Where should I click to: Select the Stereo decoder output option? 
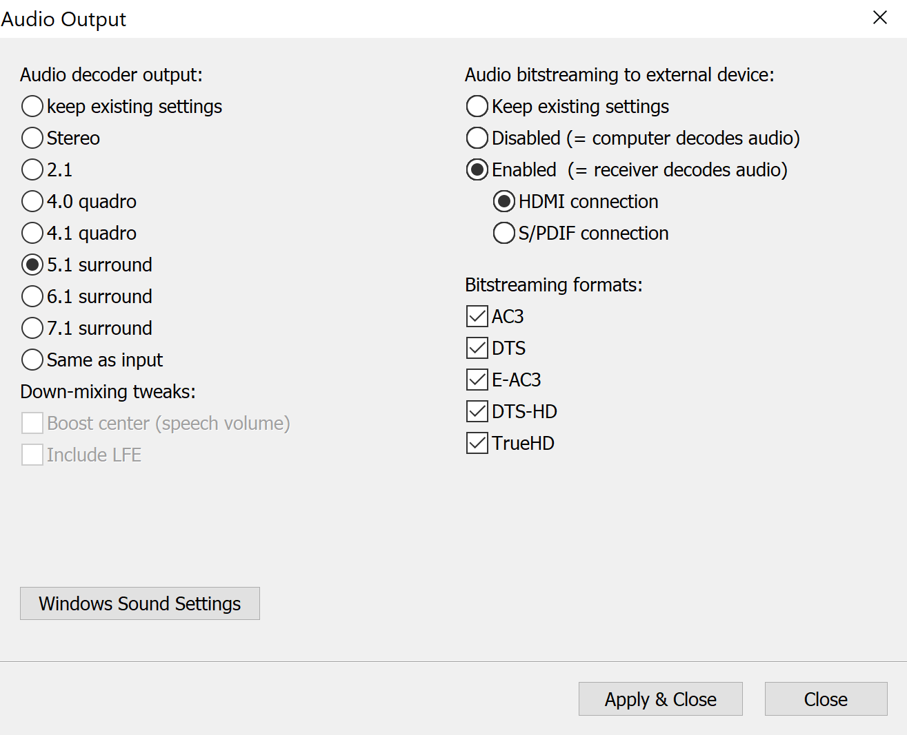click(x=32, y=138)
